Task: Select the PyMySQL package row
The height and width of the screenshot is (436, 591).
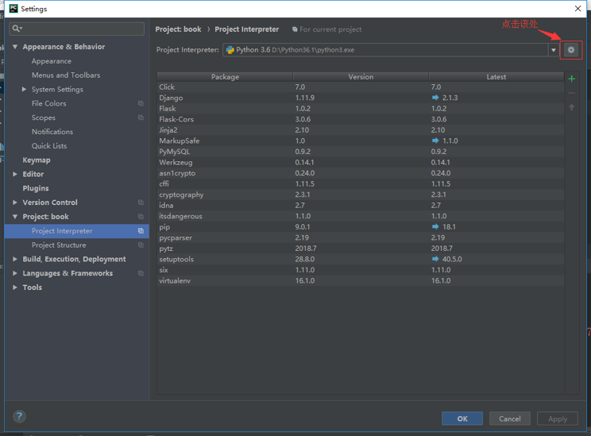Action: click(361, 152)
